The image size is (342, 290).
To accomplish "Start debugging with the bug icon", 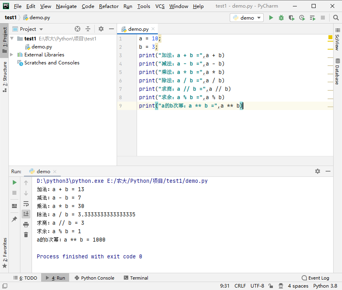I will click(x=281, y=18).
